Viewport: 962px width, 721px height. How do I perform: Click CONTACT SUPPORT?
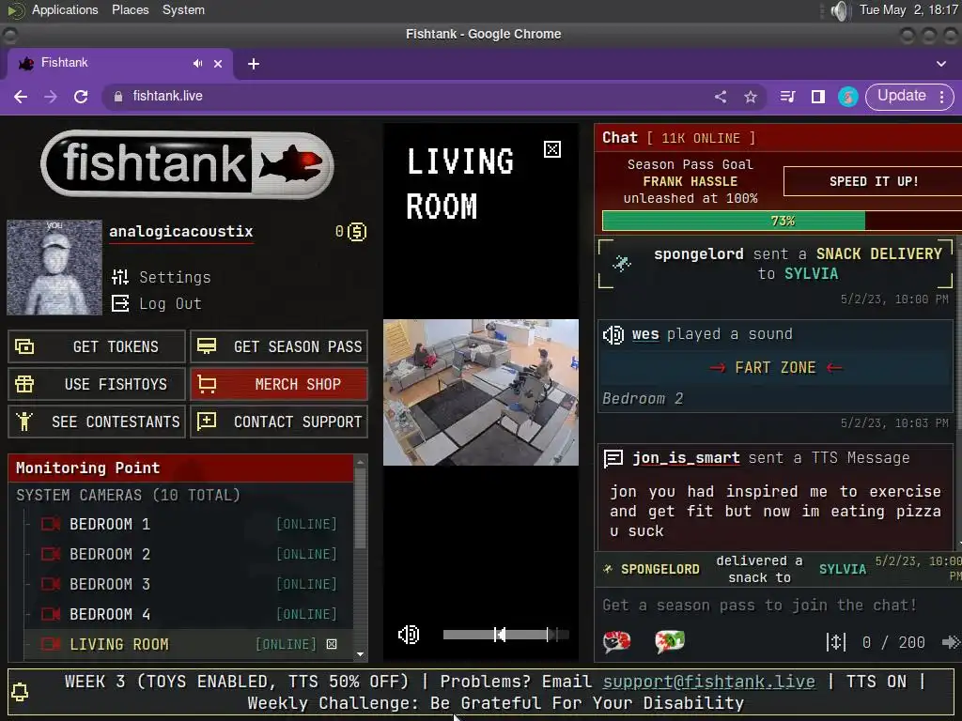279,422
